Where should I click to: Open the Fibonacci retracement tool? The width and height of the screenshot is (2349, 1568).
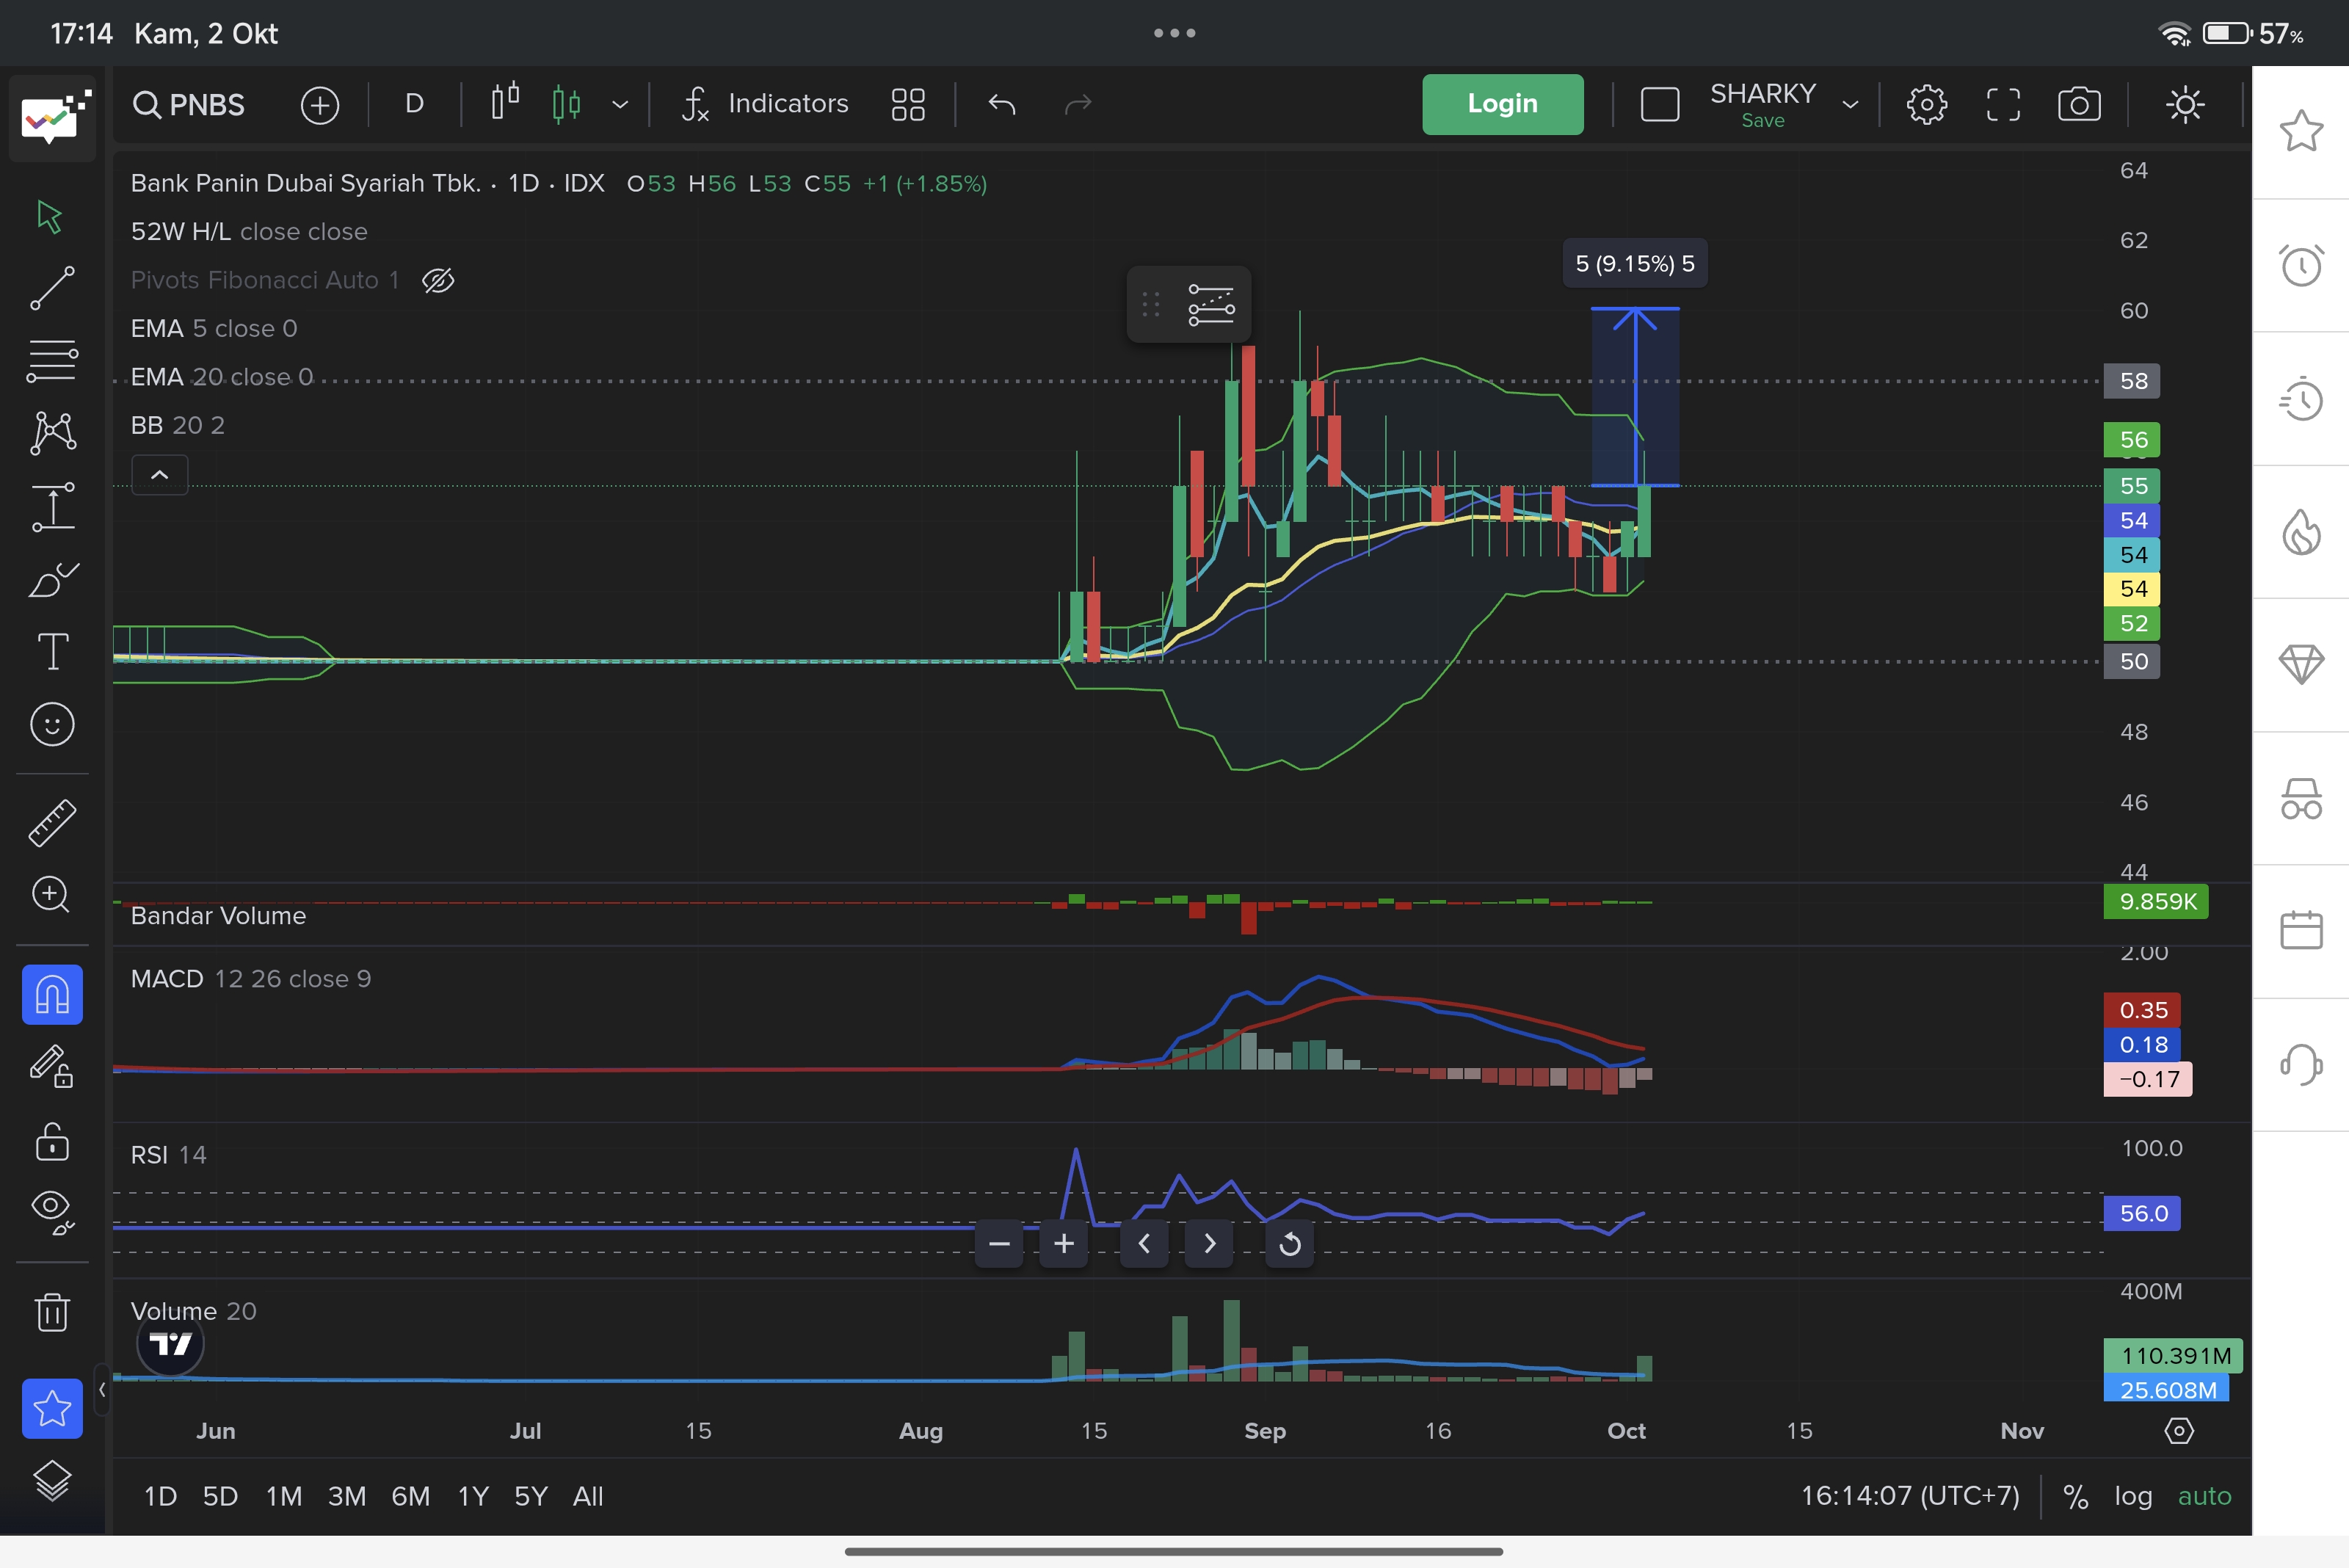click(x=52, y=360)
